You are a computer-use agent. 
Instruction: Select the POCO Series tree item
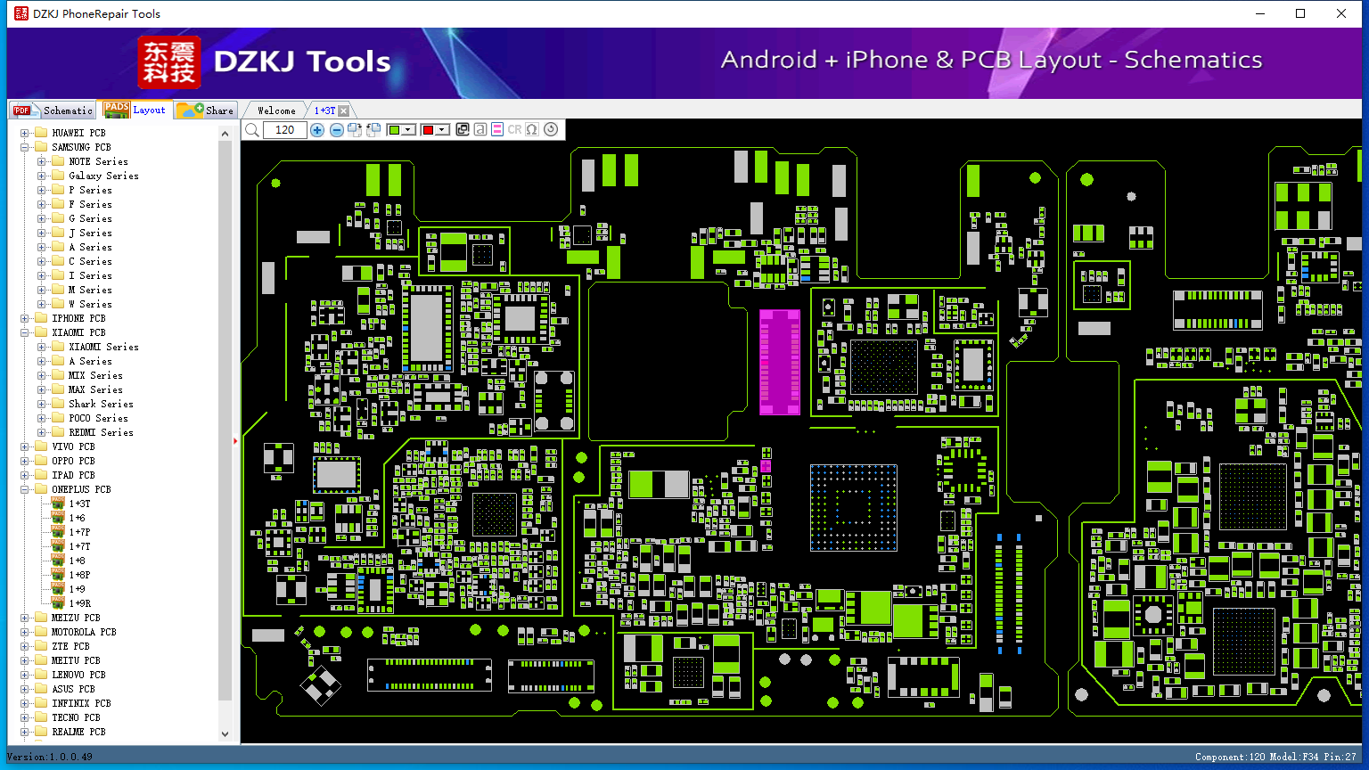[x=98, y=418]
